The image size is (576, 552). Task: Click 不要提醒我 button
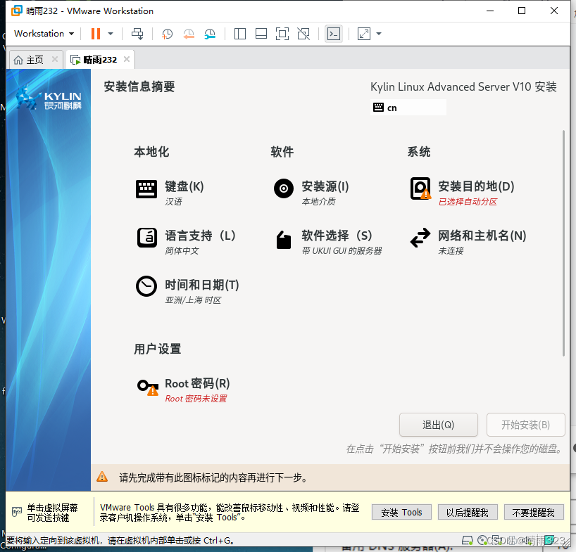point(534,512)
